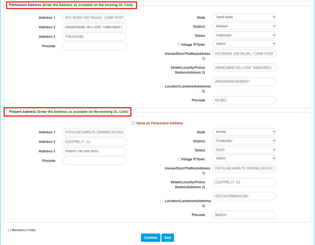Viewport: 315px width, 245px height.
Task: Expand Permanent Address Taluka dropdown
Action: point(244,35)
